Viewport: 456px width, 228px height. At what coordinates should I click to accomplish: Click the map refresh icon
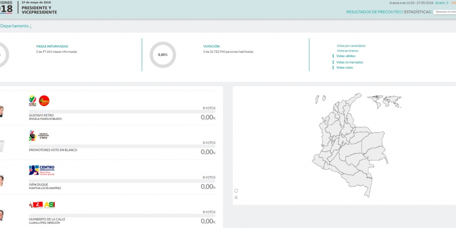point(236,191)
